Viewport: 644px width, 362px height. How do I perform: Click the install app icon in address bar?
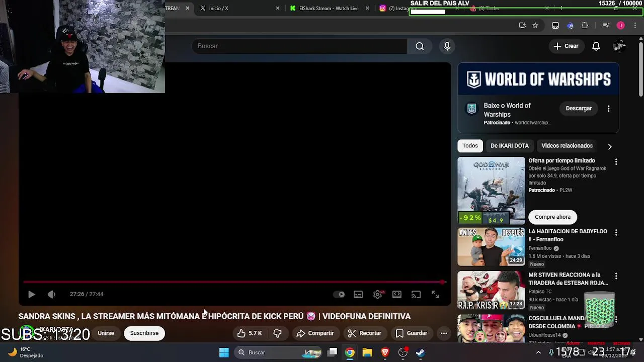coord(522,26)
